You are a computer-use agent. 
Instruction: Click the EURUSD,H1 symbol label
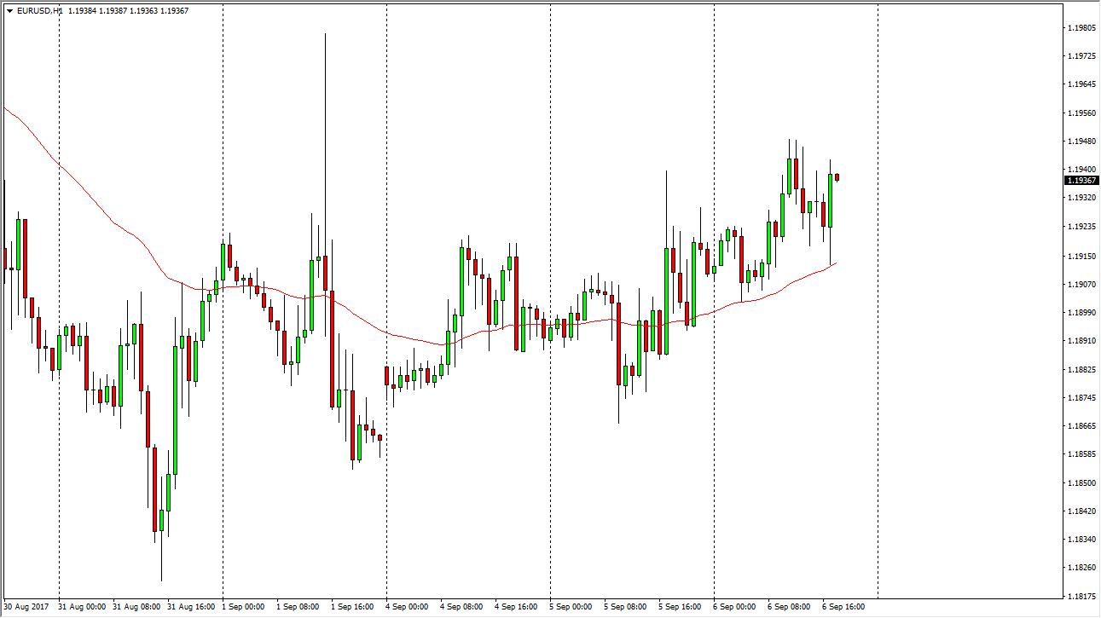click(40, 11)
